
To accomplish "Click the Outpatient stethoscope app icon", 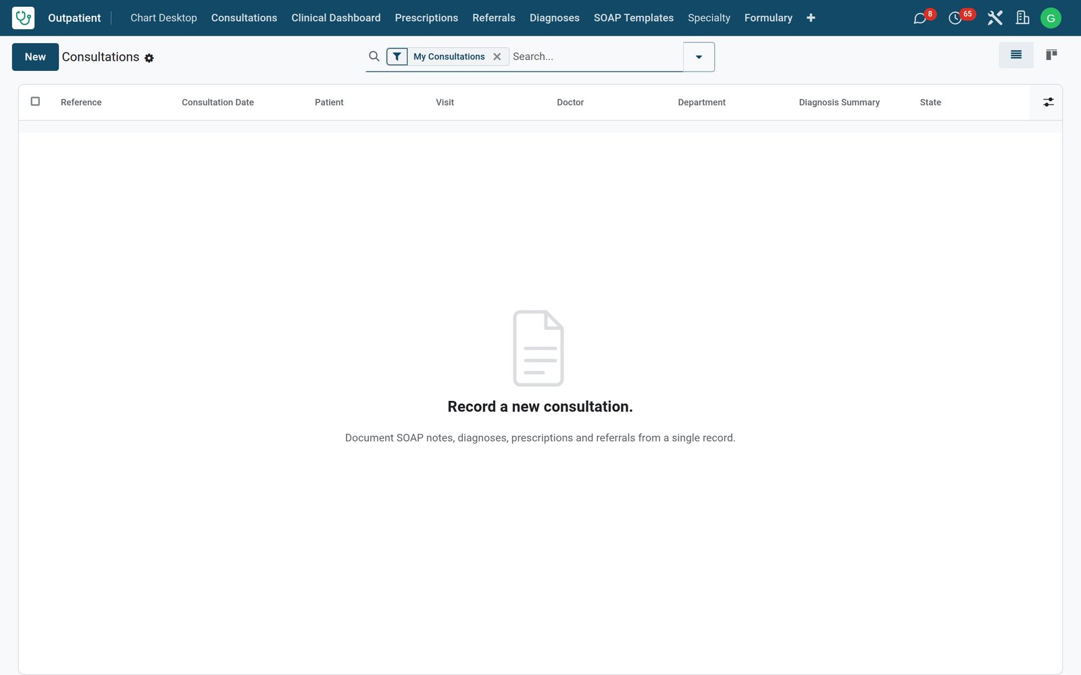I will (23, 18).
